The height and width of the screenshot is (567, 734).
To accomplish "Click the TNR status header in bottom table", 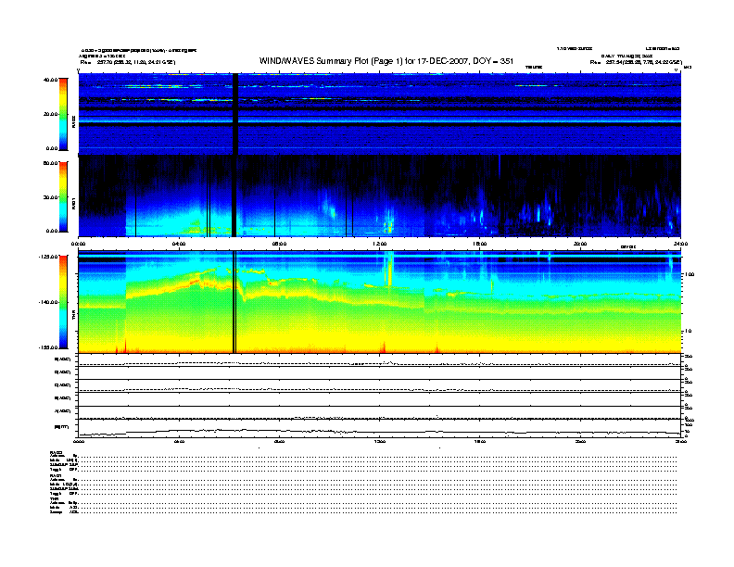I will click(x=54, y=499).
